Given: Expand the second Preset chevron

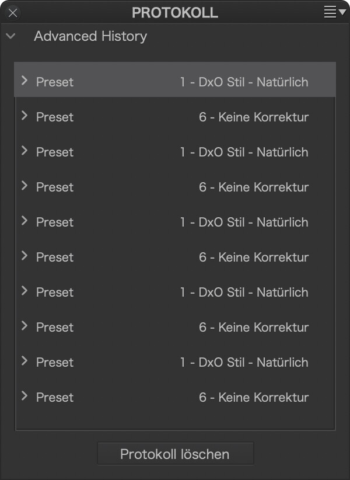Looking at the screenshot, I should pos(24,116).
